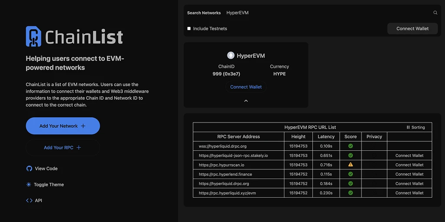445x222 pixels.
Task: Click the RPC Server Address column header
Action: pos(239,137)
